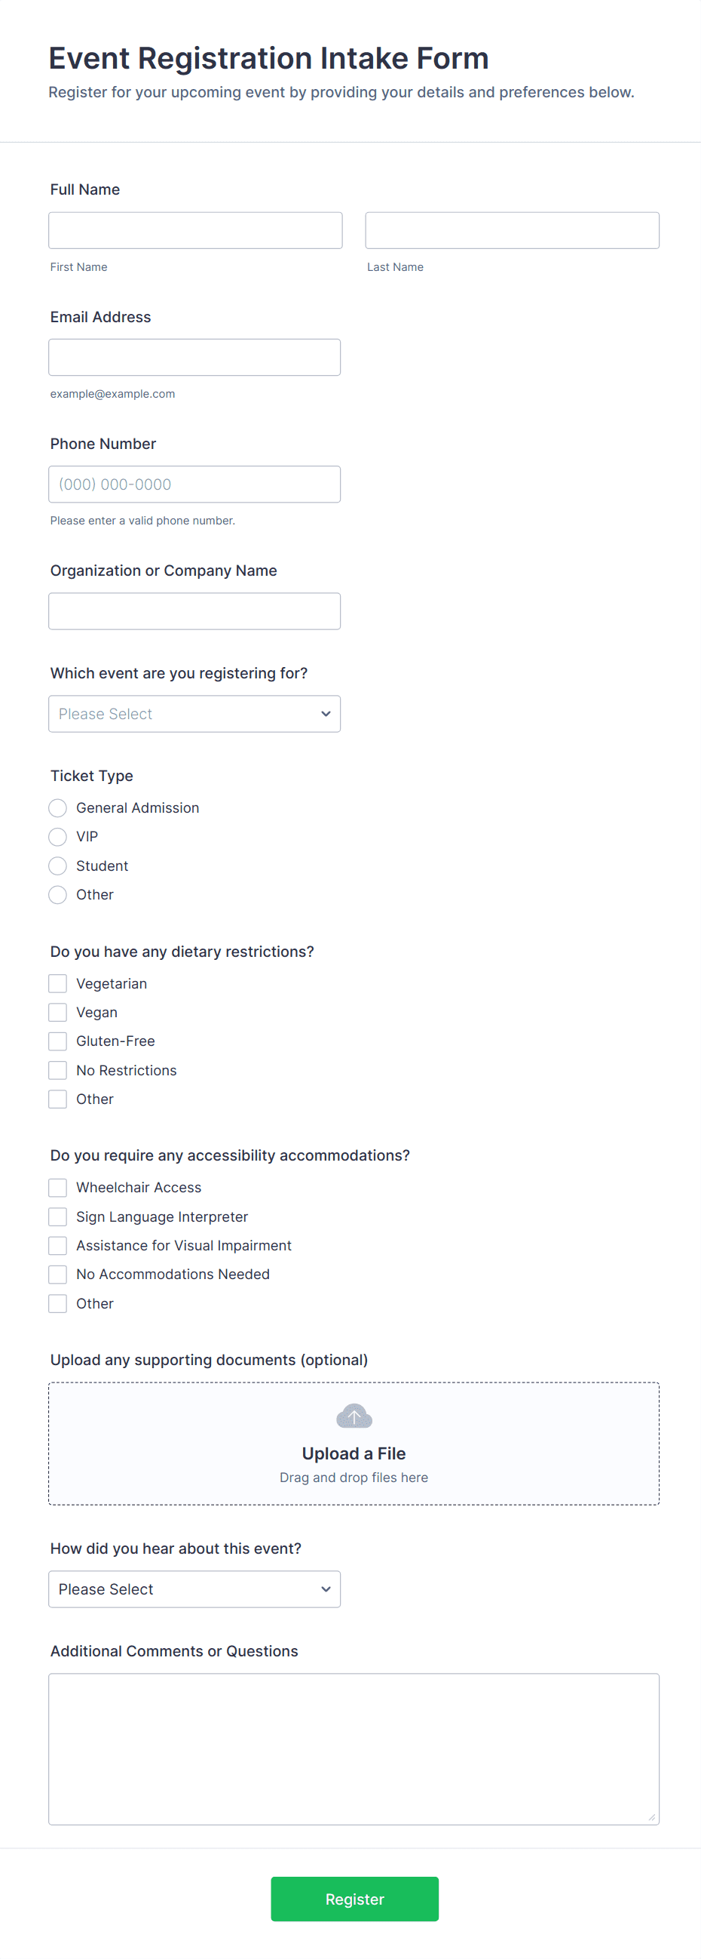Select the Email Address input
Viewport: 701px width, 1959px height.
194,358
